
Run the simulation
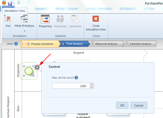tap(8, 21)
